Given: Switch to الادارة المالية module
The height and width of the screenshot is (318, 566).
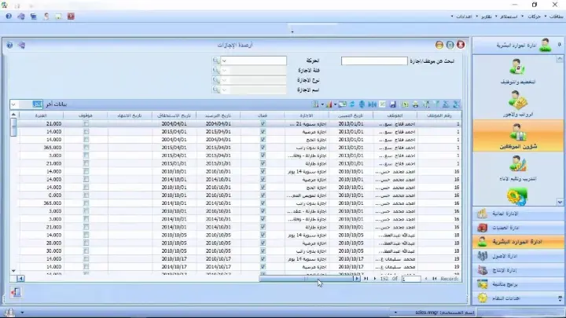Looking at the screenshot, I should pos(517,214).
